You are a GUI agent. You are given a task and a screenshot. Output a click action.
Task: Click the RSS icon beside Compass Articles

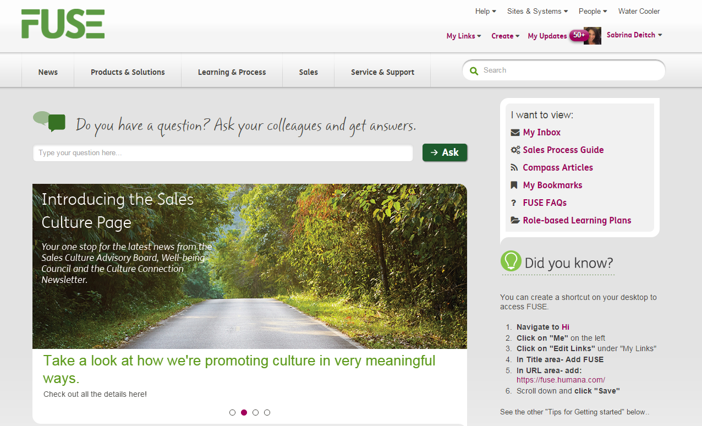pos(514,168)
